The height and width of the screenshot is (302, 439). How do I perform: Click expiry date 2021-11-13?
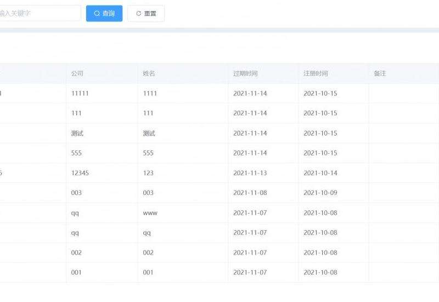pyautogui.click(x=250, y=173)
